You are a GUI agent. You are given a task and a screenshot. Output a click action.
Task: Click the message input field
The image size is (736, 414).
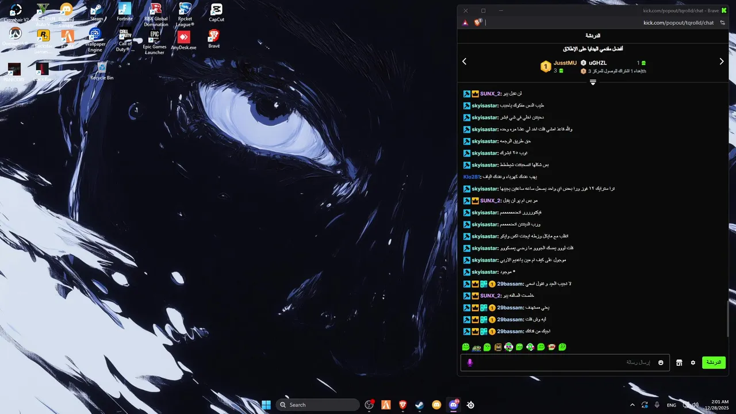[x=565, y=363]
